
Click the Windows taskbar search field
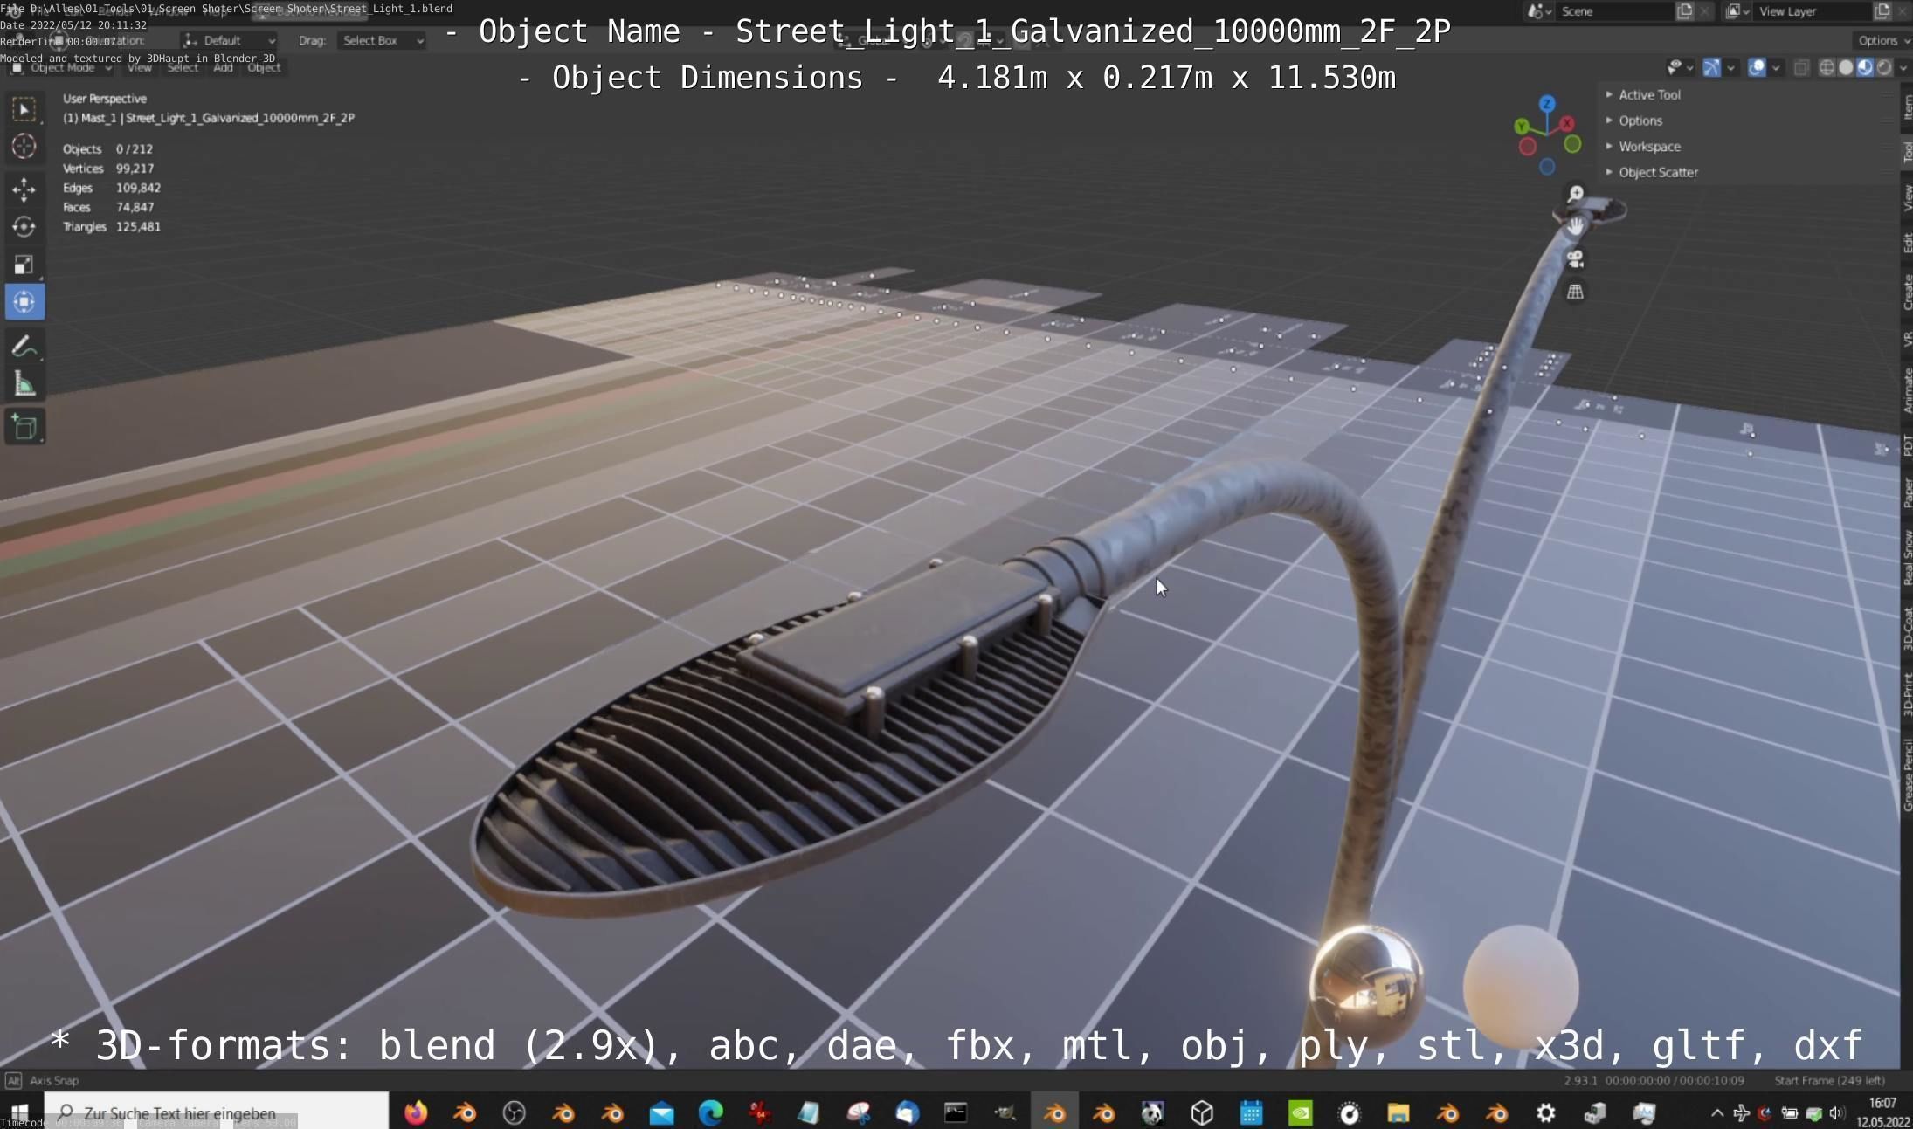tap(218, 1112)
